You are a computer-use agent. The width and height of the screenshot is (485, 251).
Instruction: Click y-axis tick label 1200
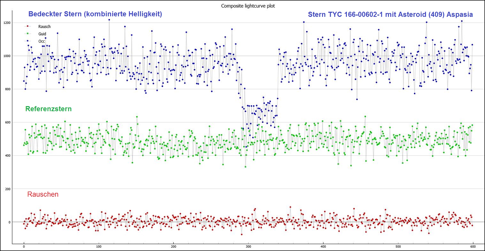(7, 23)
